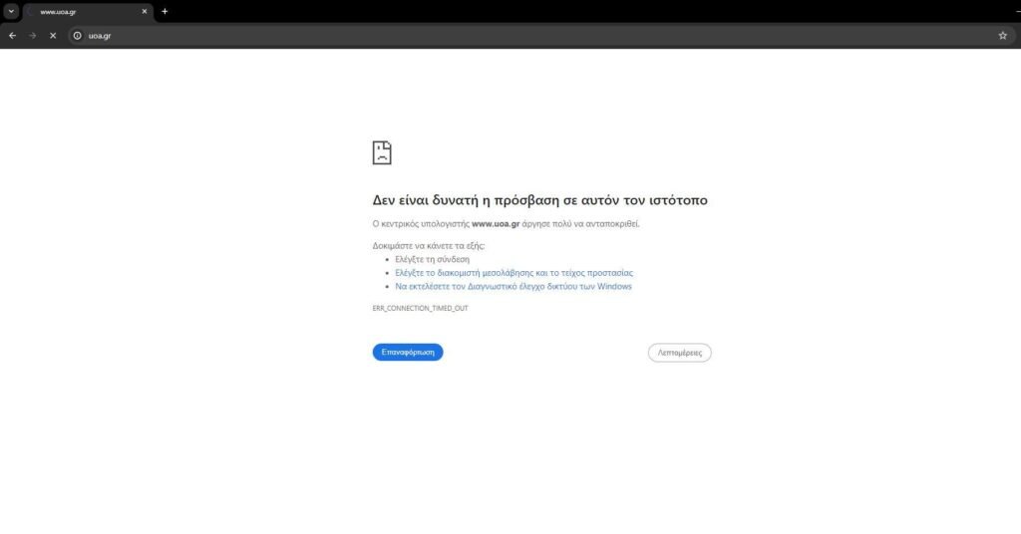
Task: Click the ERR_CONNECTION_TIMED_OUT error code
Action: tap(420, 308)
